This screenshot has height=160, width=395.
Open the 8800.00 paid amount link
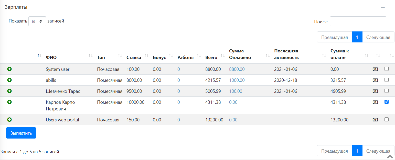(237, 69)
